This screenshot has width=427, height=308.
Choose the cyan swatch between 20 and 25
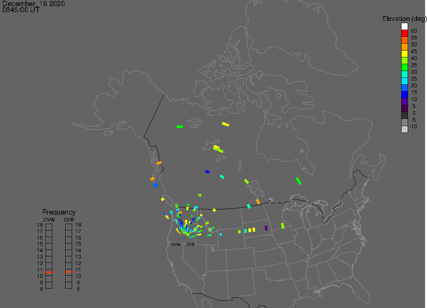point(404,81)
